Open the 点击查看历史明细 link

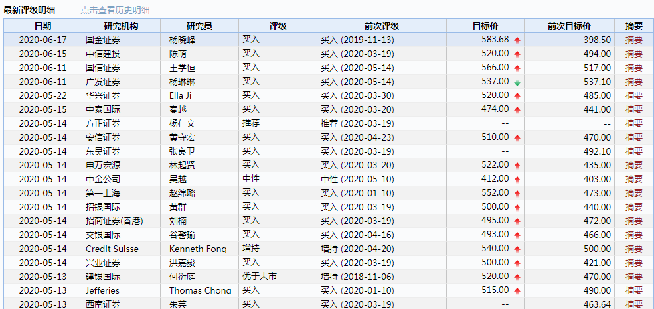115,11
